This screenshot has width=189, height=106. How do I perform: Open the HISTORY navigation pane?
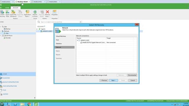coord(18,94)
